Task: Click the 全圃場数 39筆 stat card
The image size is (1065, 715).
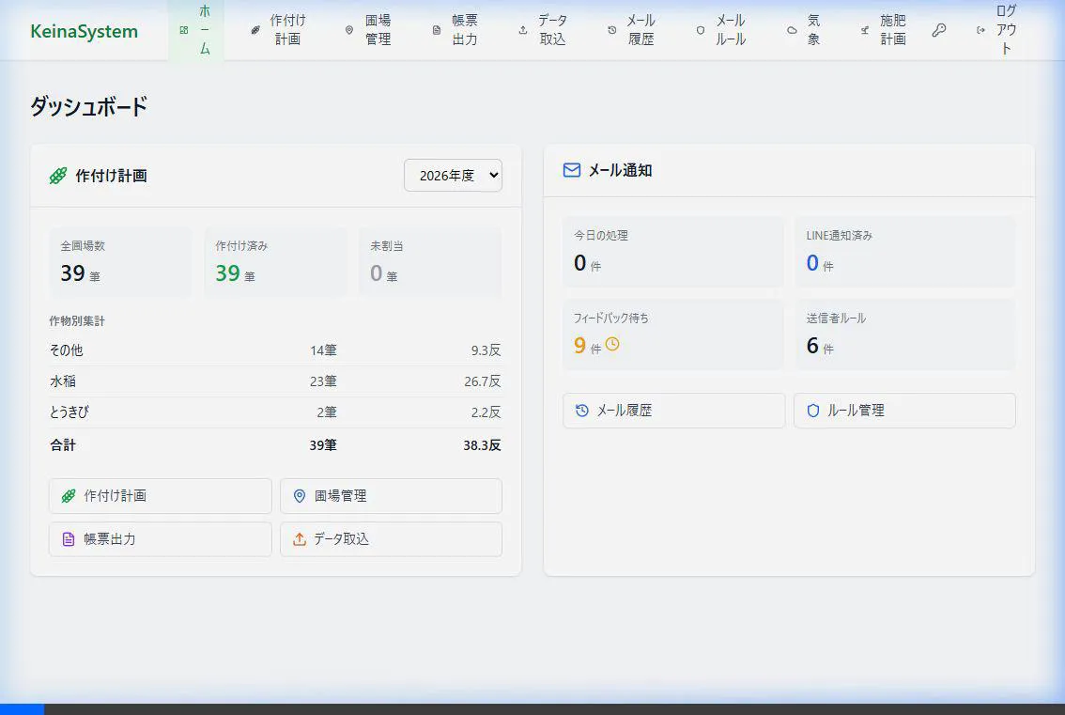Action: (x=119, y=262)
